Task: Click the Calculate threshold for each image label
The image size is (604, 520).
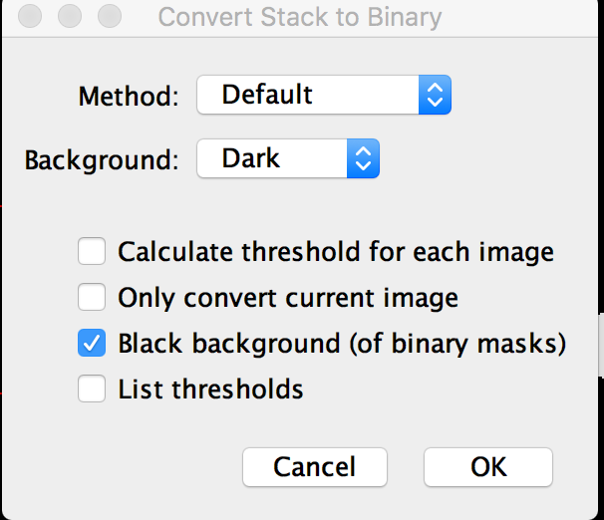Action: pyautogui.click(x=336, y=252)
